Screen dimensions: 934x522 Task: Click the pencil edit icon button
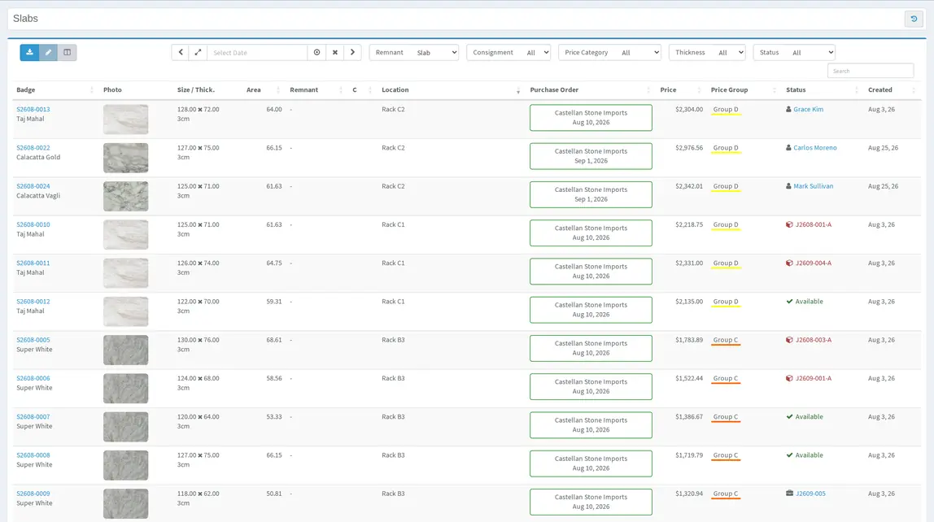[x=48, y=52]
